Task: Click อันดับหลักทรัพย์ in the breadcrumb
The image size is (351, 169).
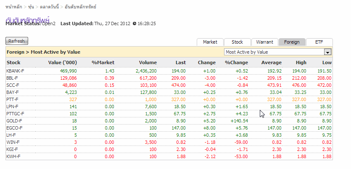Action: point(81,7)
